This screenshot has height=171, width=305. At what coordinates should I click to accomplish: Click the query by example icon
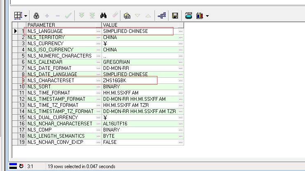coord(127,16)
